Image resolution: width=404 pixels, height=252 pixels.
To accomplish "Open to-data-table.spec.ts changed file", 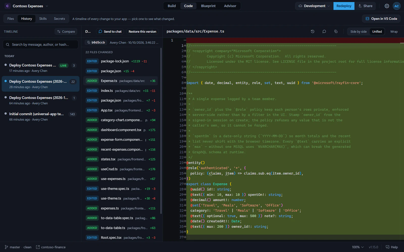I will point(121,218).
